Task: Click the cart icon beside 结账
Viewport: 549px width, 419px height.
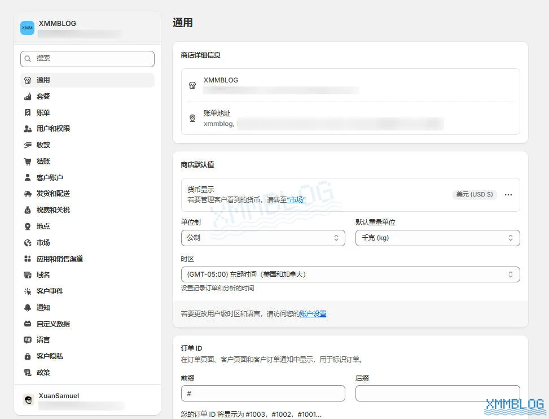Action: click(28, 162)
